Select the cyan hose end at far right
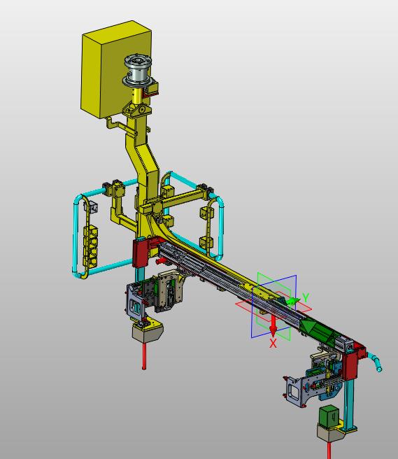 click(375, 362)
